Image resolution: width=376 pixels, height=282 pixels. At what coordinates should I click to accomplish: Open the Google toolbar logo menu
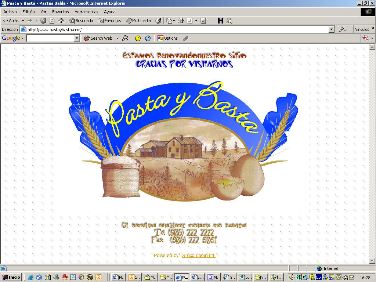(12, 38)
